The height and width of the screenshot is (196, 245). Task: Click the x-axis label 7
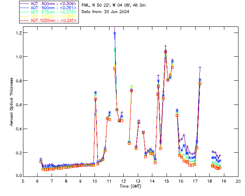coord(52,181)
